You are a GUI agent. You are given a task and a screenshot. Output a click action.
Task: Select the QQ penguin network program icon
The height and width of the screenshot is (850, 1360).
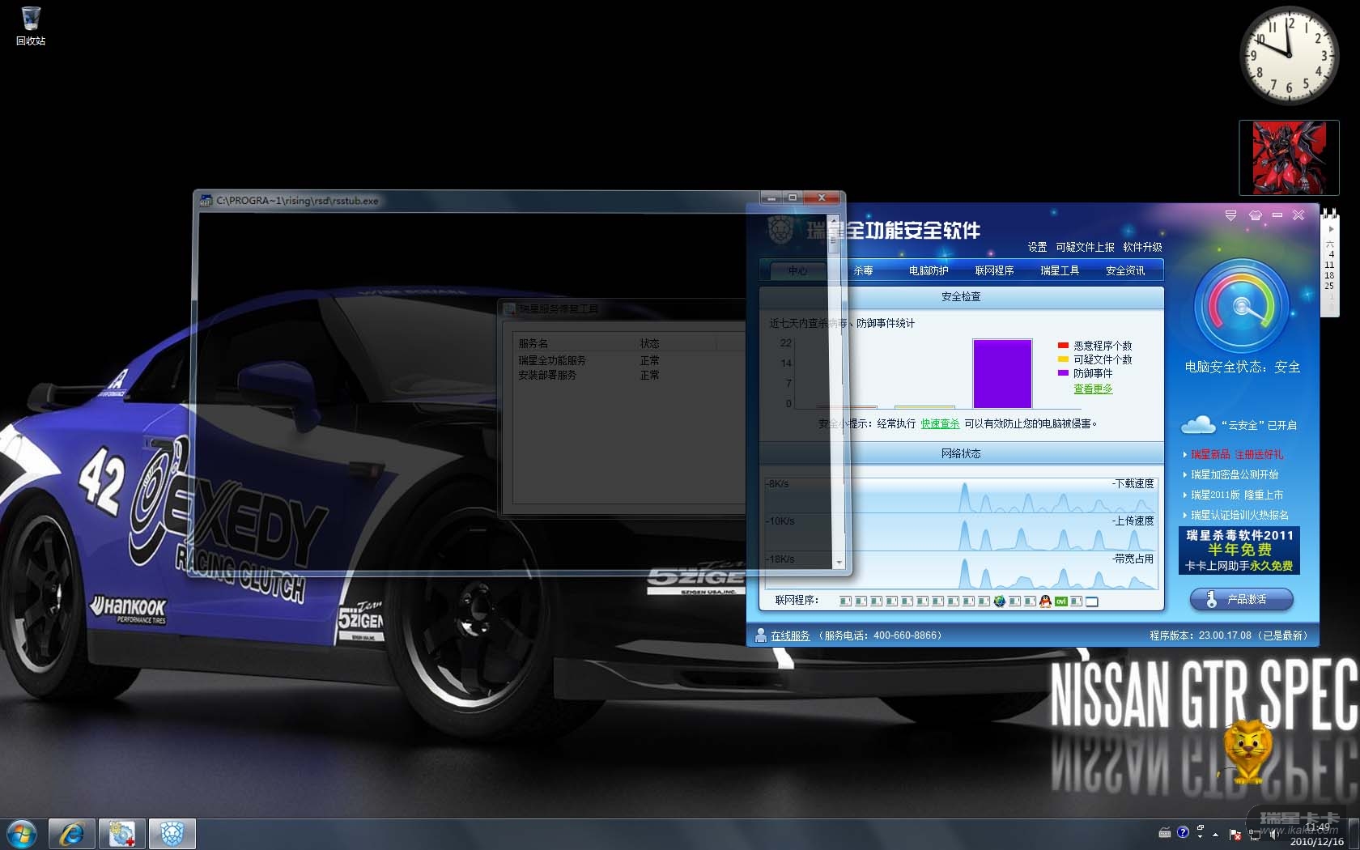point(1045,601)
